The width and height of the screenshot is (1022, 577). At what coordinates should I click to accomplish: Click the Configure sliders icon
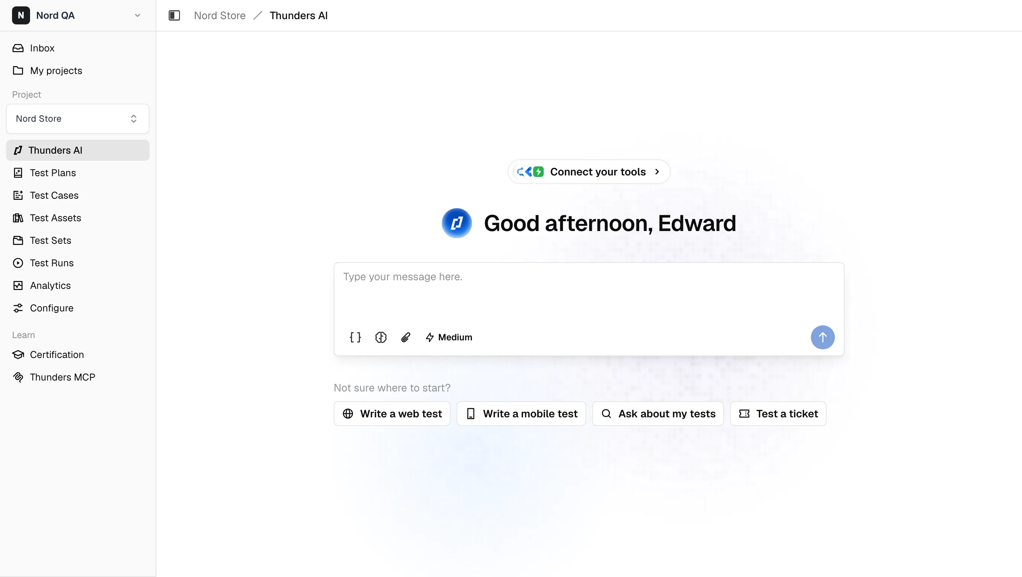[18, 308]
